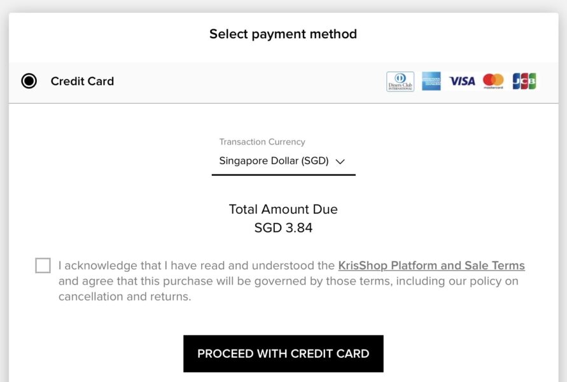The height and width of the screenshot is (382, 567).
Task: Click the Credit Card option label
Action: (x=82, y=81)
